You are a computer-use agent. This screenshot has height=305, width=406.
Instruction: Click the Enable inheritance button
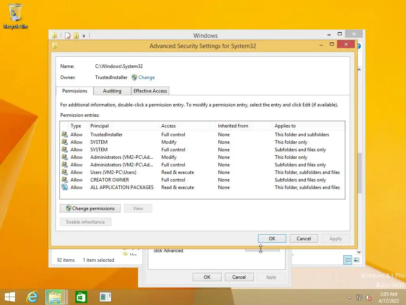(x=86, y=222)
